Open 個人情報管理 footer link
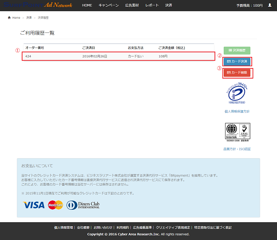The height and width of the screenshot is (240, 277). point(63,228)
